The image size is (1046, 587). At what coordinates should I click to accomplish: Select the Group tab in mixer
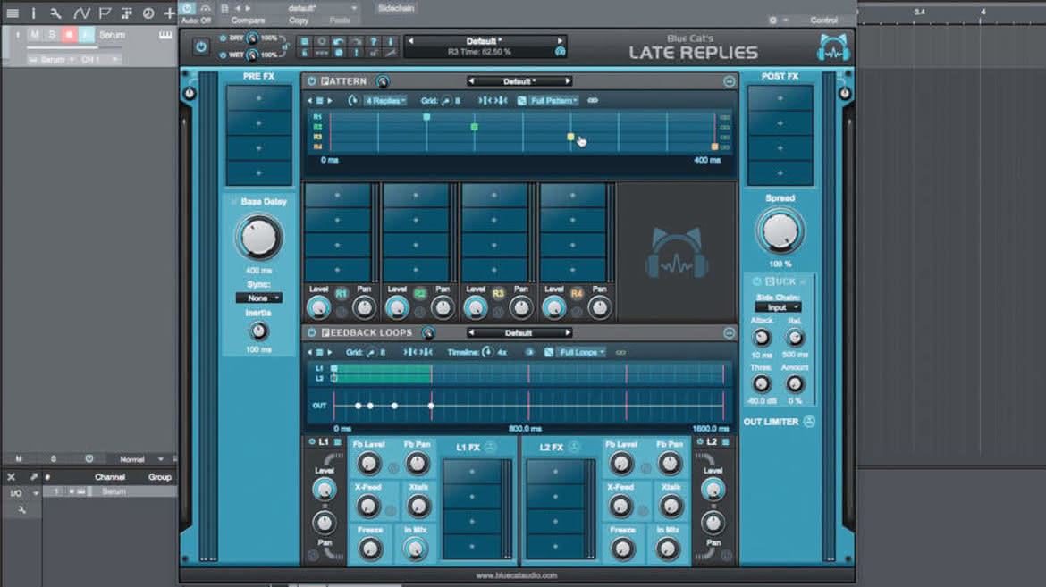coord(159,477)
